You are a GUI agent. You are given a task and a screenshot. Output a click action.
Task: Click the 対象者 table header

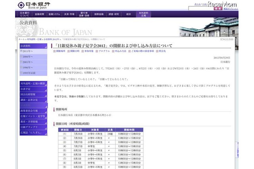click(95, 130)
